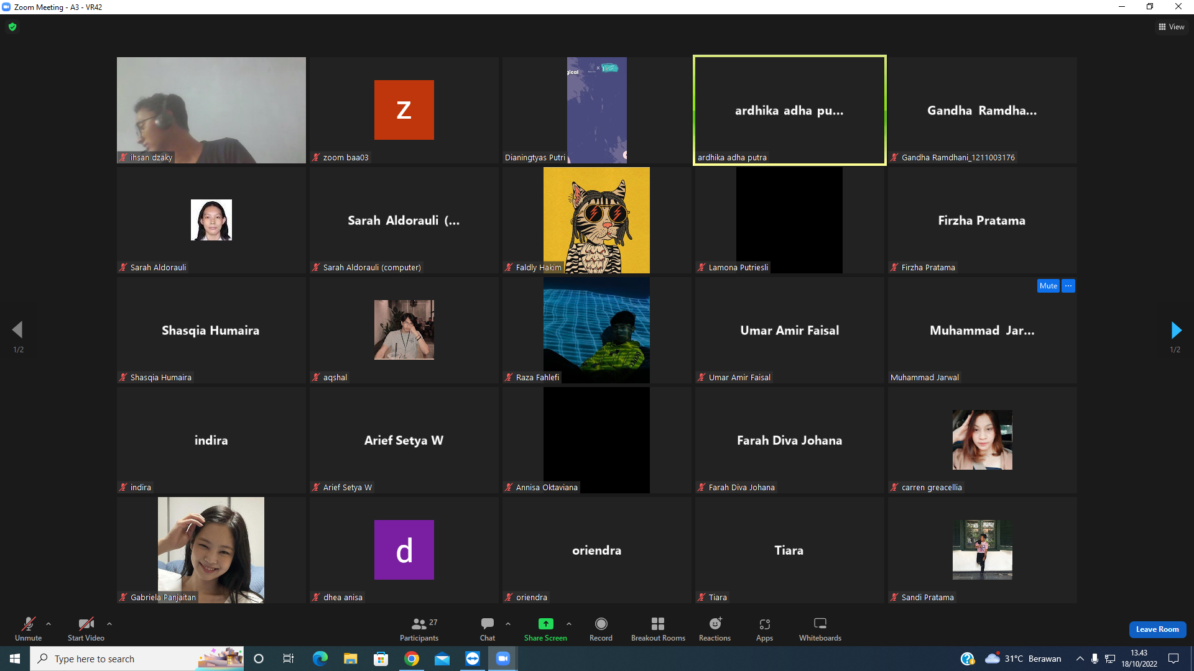The height and width of the screenshot is (671, 1194).
Task: Select dhea anisa's tile
Action: 404,550
